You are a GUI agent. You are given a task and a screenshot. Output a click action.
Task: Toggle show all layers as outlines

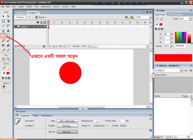click(x=45, y=22)
